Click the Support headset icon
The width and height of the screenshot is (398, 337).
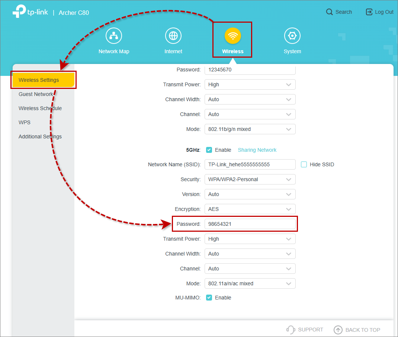pos(291,330)
